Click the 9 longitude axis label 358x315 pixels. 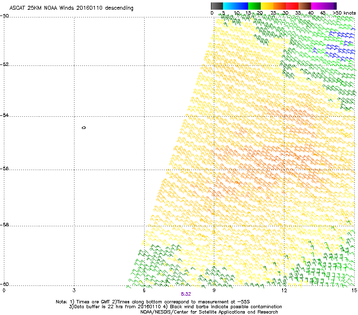point(214,290)
